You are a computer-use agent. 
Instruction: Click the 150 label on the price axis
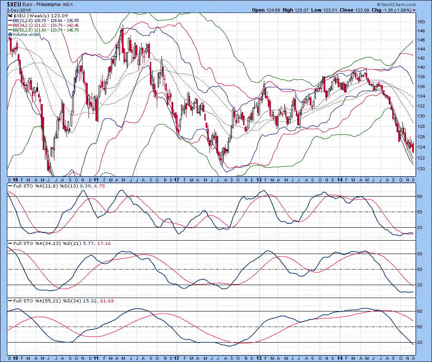click(x=421, y=21)
